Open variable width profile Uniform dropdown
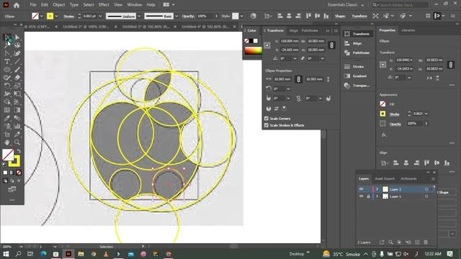The height and width of the screenshot is (259, 461). [139, 16]
